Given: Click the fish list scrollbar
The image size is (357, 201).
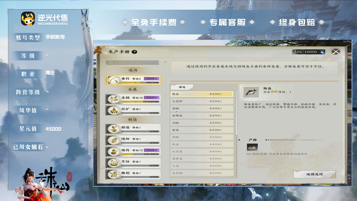Looking at the screenshot, I should (x=236, y=113).
